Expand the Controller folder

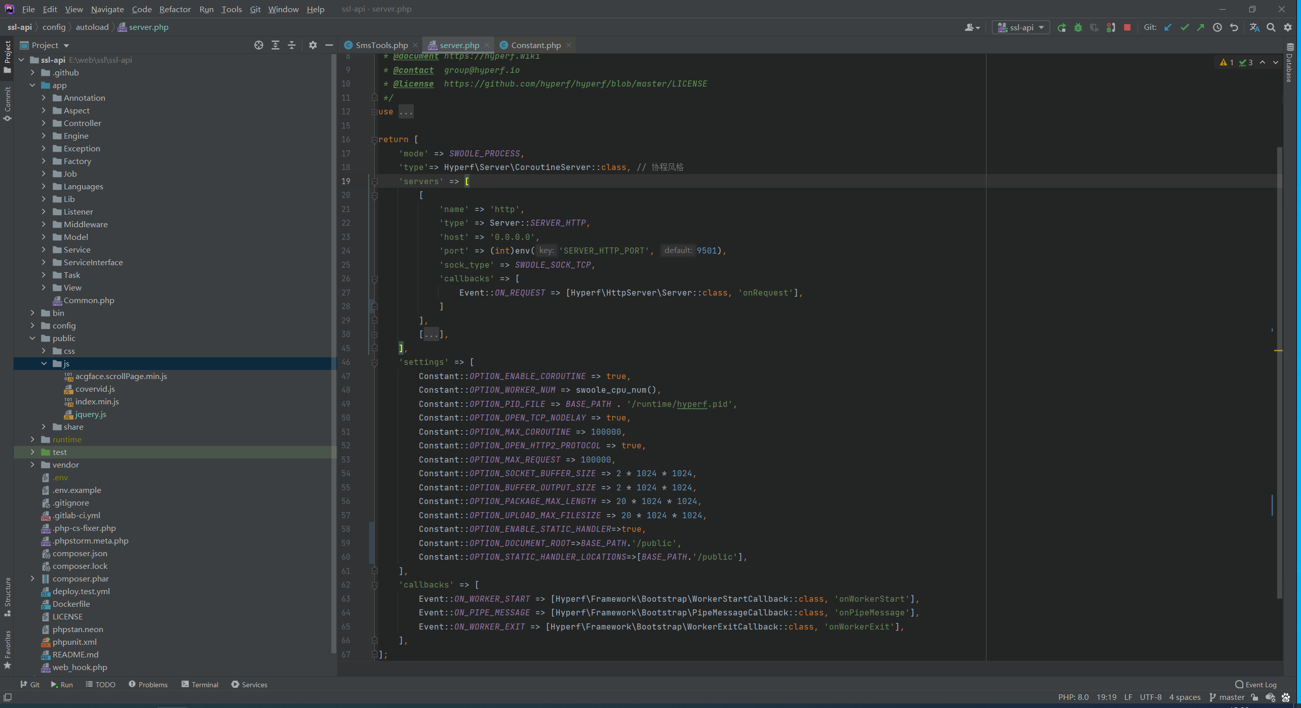coord(44,123)
